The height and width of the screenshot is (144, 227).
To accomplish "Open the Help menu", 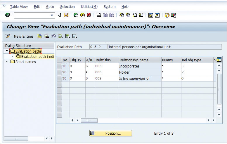I will pos(125,7).
